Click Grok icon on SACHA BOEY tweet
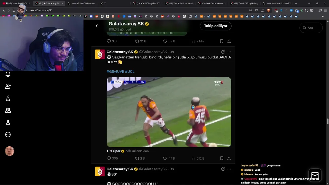Viewport: 329px width, 185px height. [223, 52]
